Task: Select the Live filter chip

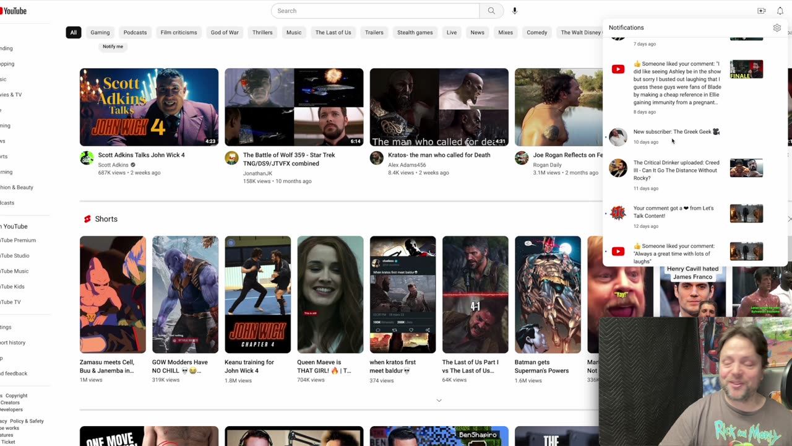Action: (452, 32)
